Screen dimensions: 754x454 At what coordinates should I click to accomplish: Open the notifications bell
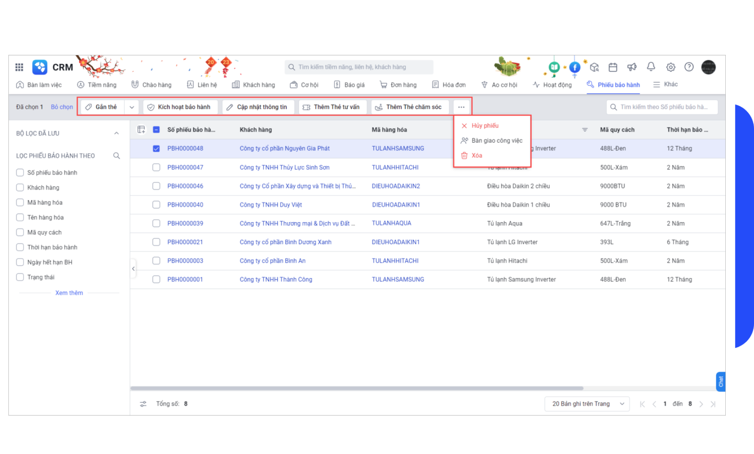click(651, 67)
